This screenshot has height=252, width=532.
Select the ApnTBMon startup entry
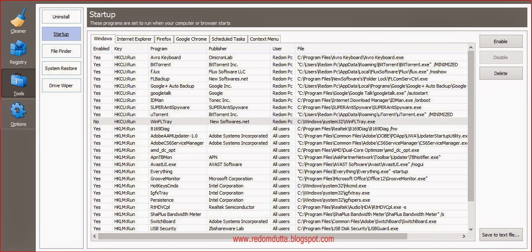tap(280, 157)
